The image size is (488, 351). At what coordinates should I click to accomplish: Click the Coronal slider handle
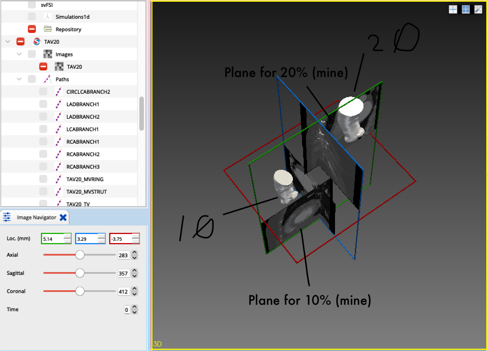[x=80, y=291]
